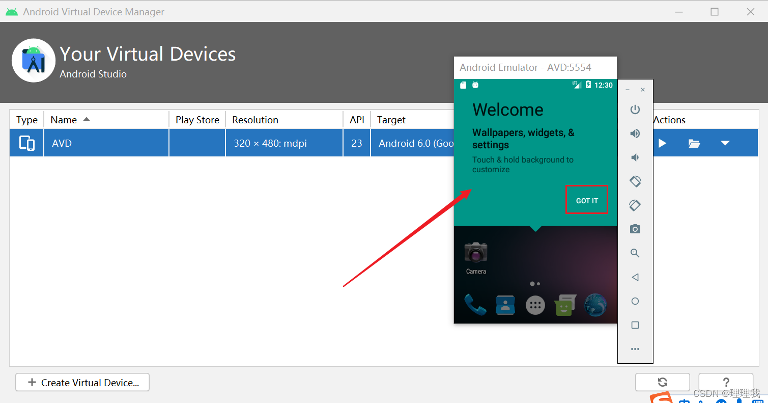Minimize the emulator toolbar with dash button
The width and height of the screenshot is (768, 403).
coord(628,90)
